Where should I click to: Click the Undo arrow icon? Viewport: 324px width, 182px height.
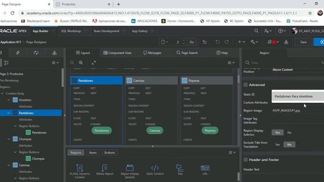217,42
